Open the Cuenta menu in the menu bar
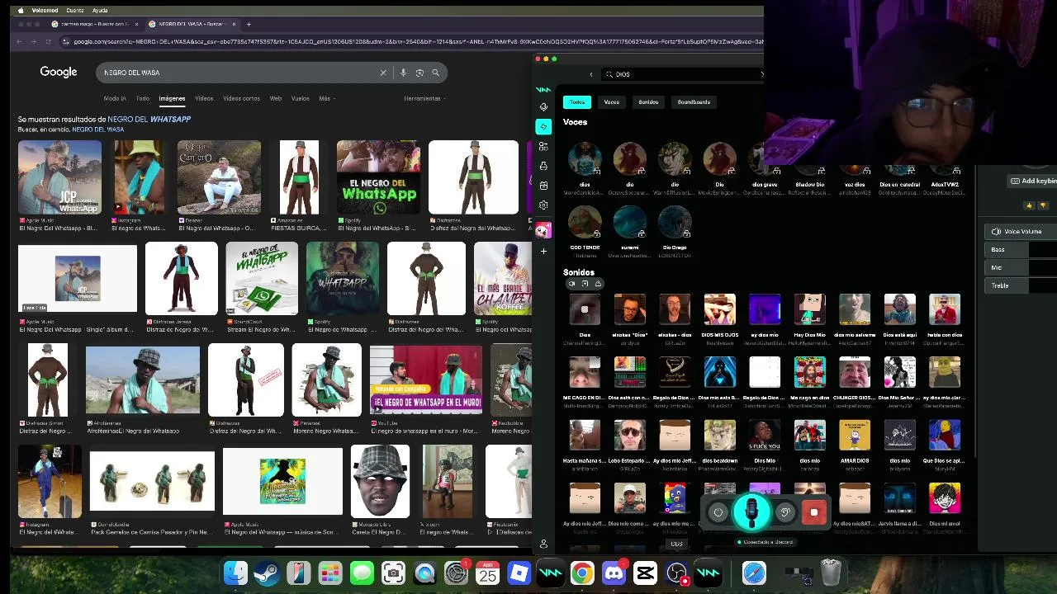 click(74, 11)
